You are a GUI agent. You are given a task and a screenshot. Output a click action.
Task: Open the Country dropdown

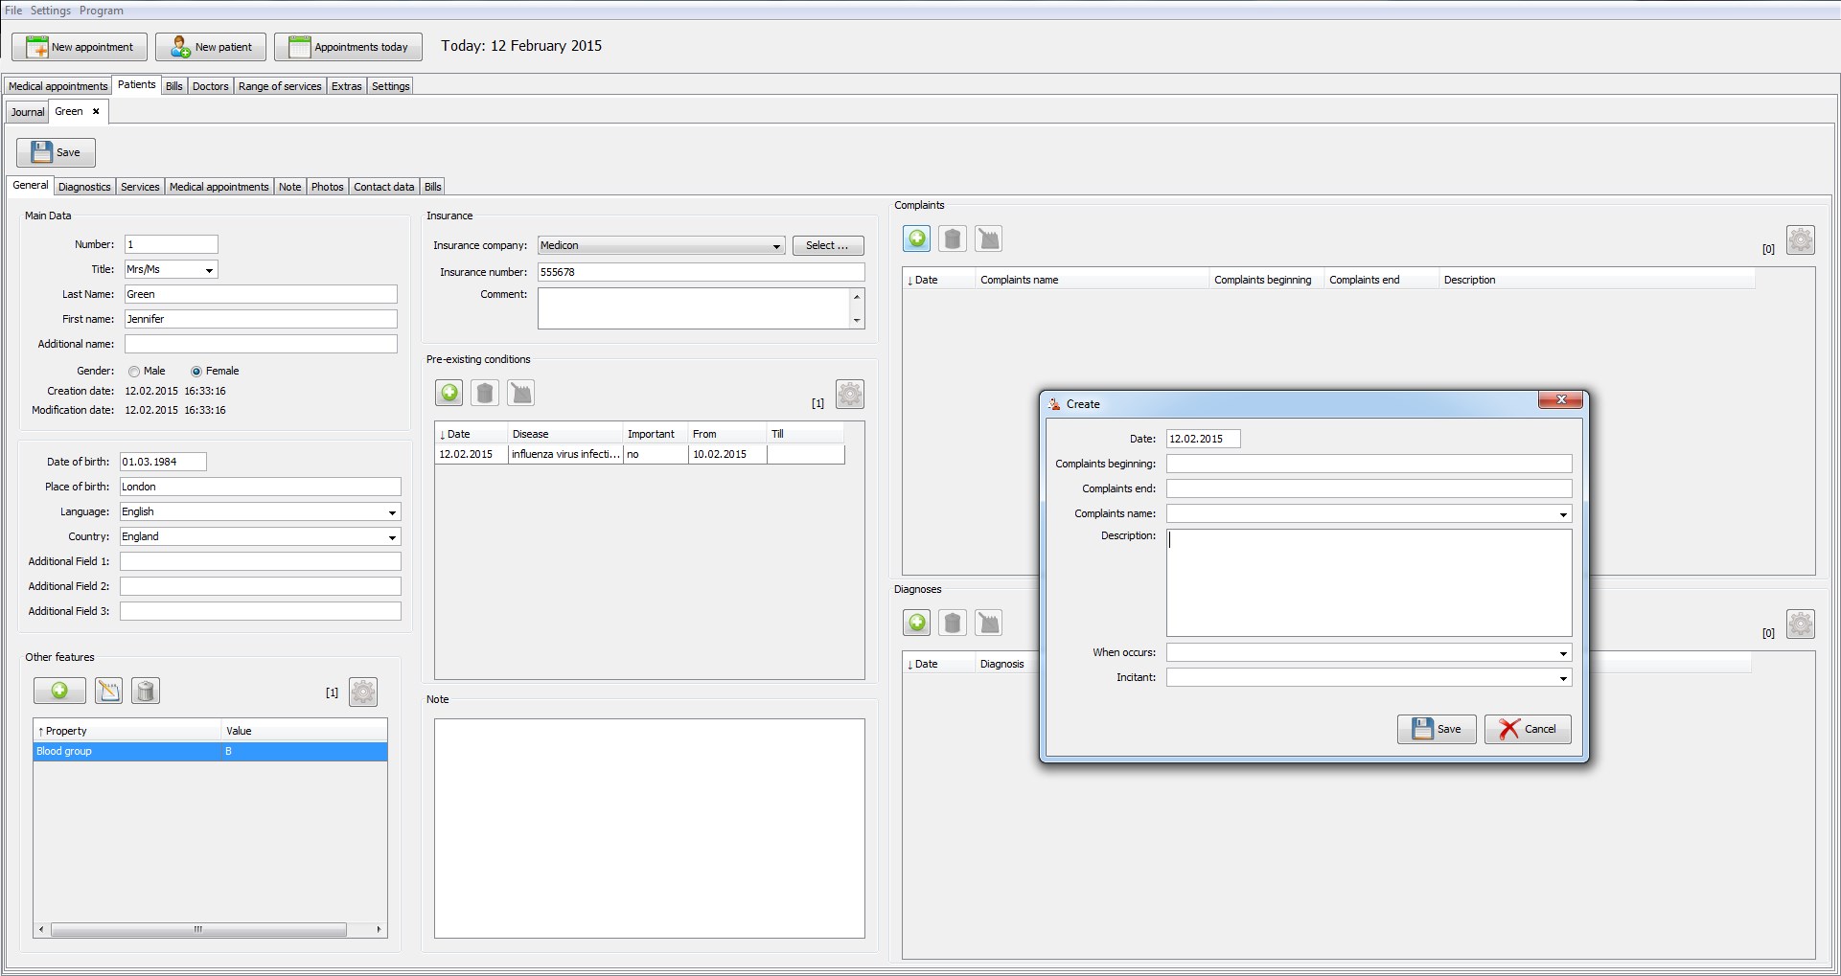coord(392,537)
